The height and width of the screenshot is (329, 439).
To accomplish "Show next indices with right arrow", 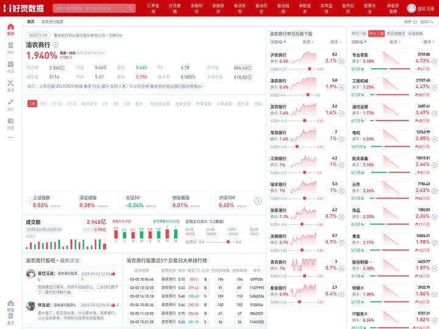I will (258, 201).
